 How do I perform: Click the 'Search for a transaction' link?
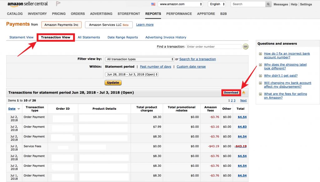coord(197,59)
